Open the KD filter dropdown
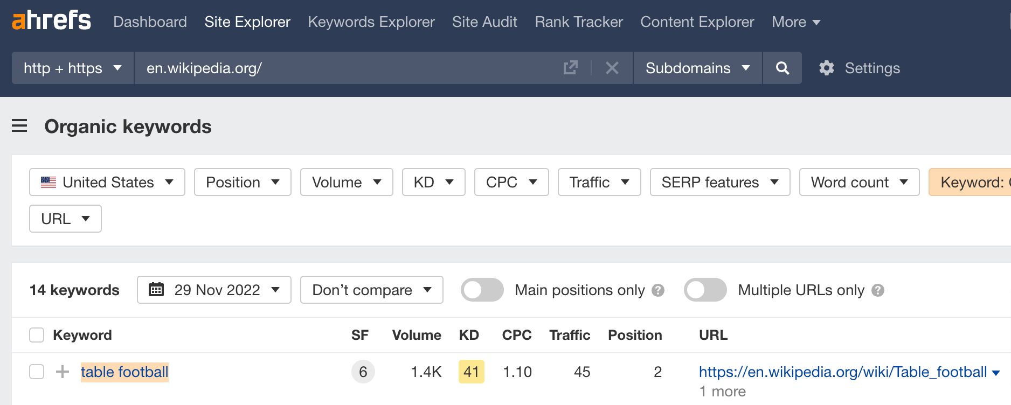 (433, 182)
